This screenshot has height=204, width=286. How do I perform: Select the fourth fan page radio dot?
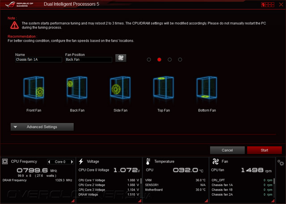[180, 59]
